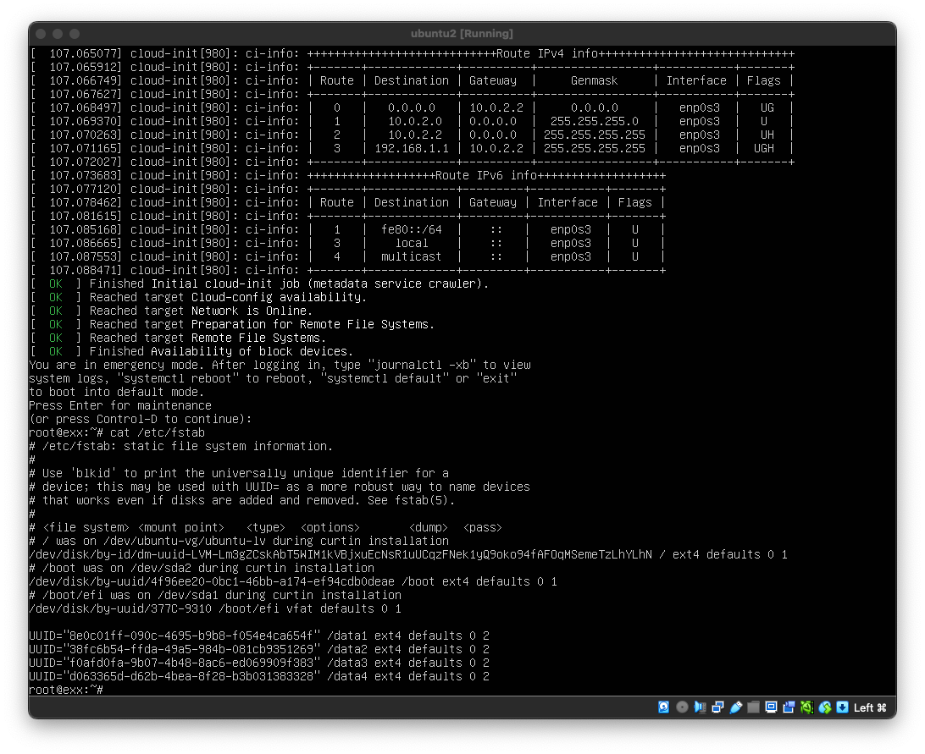Click the network adapters indicator icon
925x754 pixels.
[x=717, y=707]
